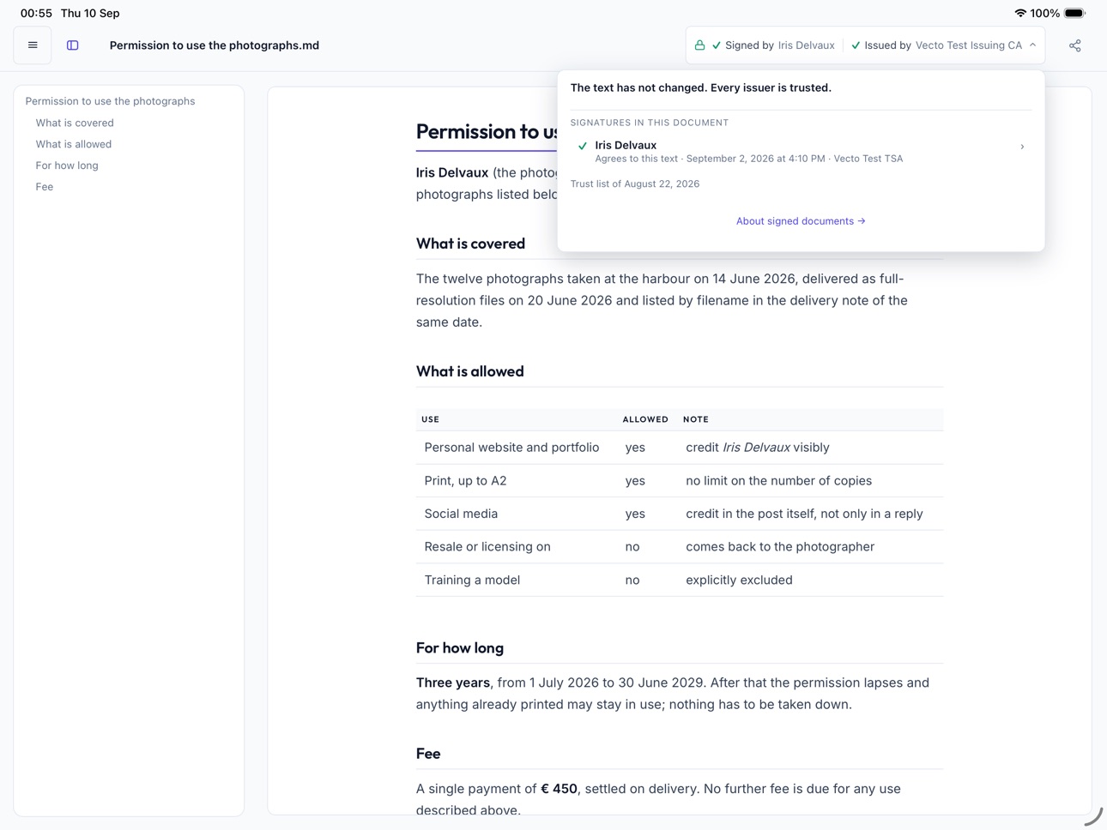
Task: Click 'The text has not changed' status message
Action: pyautogui.click(x=700, y=87)
